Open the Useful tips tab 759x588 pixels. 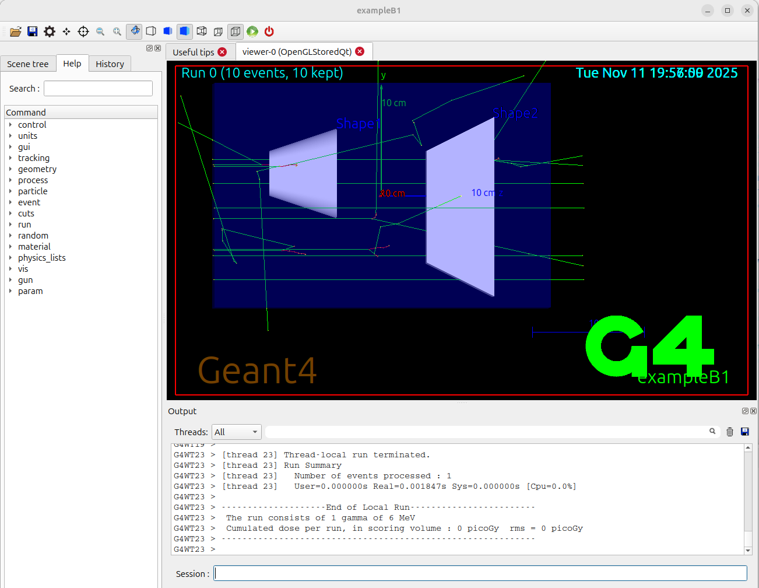(x=194, y=52)
